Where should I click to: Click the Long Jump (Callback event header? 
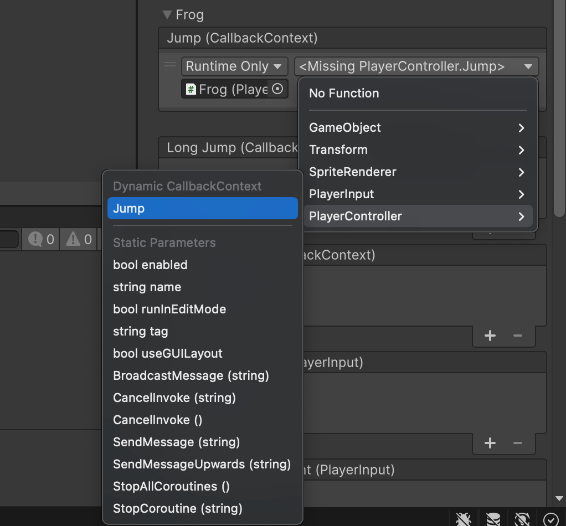pyautogui.click(x=229, y=147)
